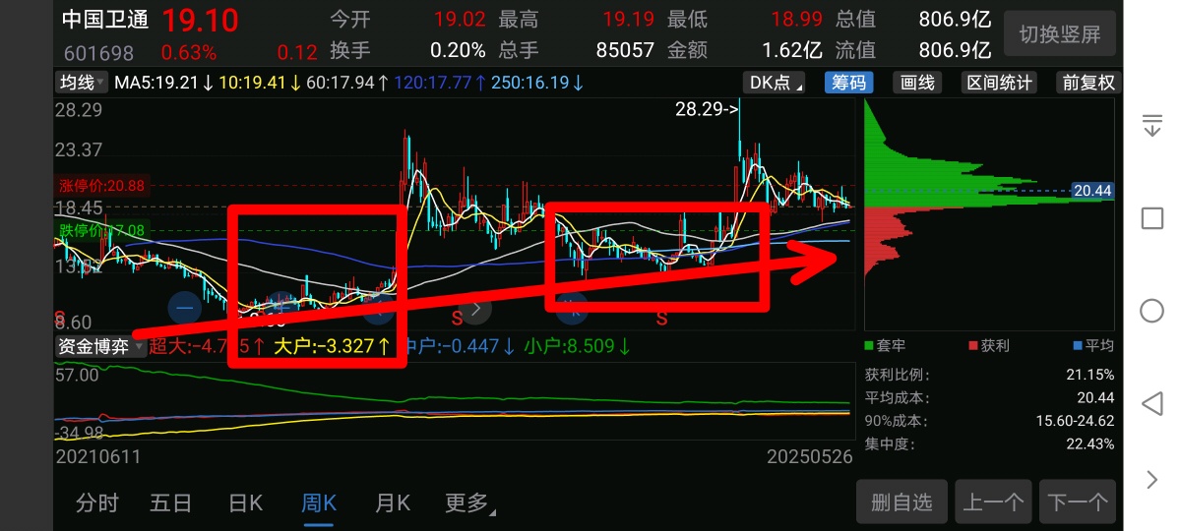Click the 切换竖屏 button
This screenshot has width=1181, height=531.
coord(1060,34)
